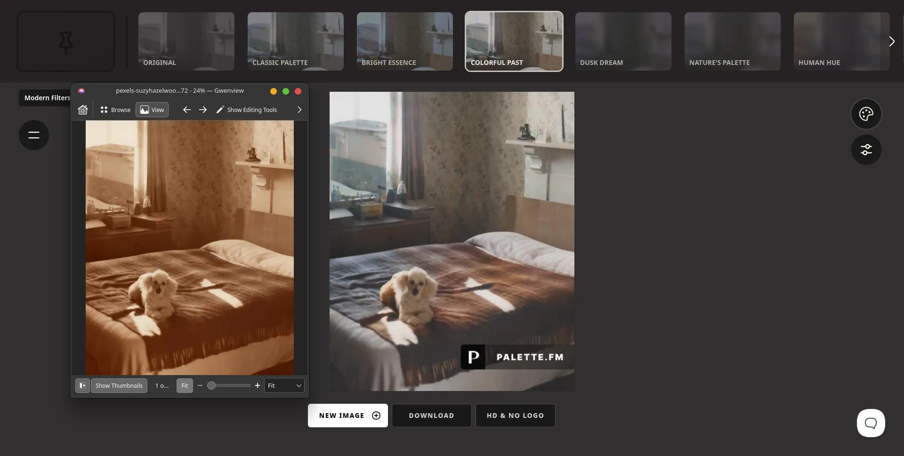
Task: Open the Fit zoom dropdown in Gwenview
Action: click(x=284, y=385)
